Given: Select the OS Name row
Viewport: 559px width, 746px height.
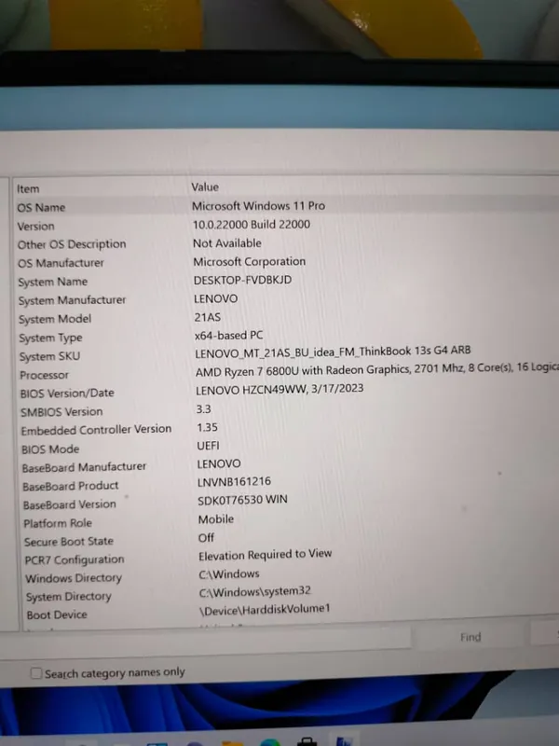Looking at the screenshot, I should [42, 207].
